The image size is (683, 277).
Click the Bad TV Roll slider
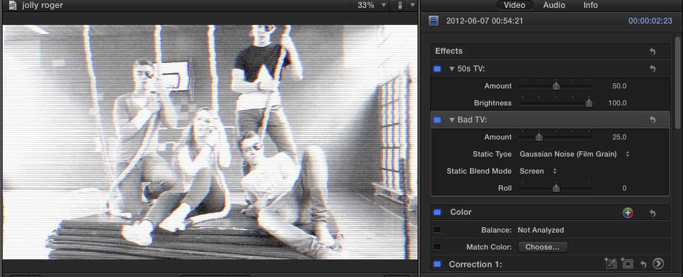click(x=555, y=188)
